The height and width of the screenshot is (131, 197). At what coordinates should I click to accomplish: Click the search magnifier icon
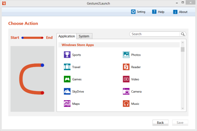pyautogui.click(x=183, y=34)
